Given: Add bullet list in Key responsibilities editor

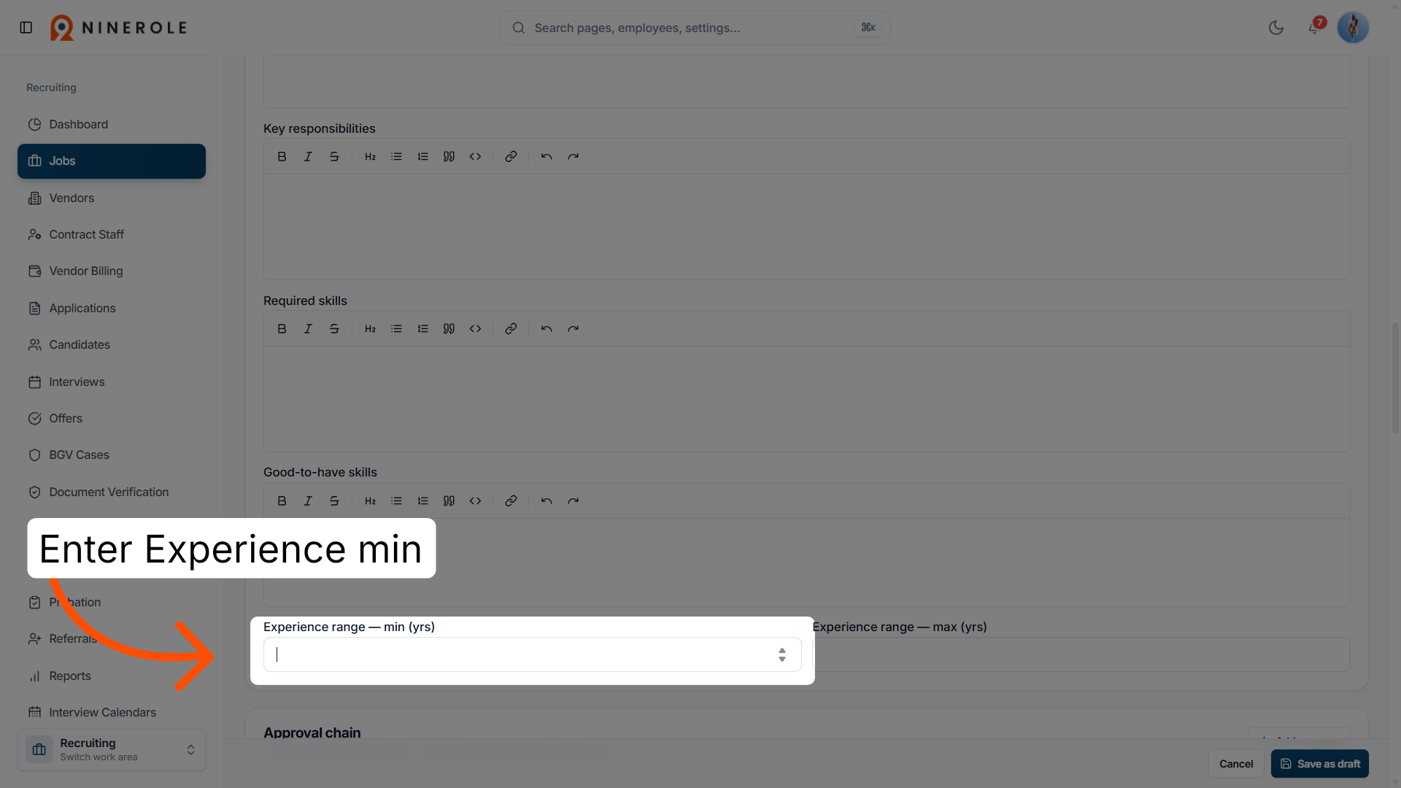Looking at the screenshot, I should 396,157.
